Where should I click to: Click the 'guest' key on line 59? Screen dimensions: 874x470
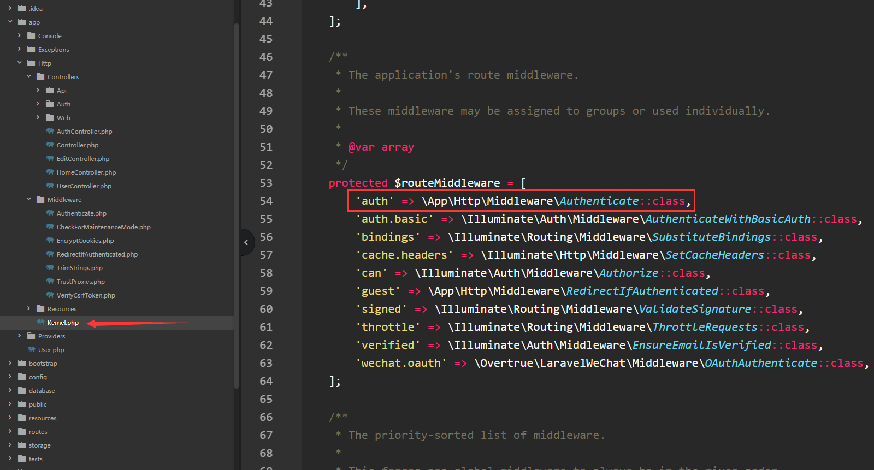(x=378, y=291)
